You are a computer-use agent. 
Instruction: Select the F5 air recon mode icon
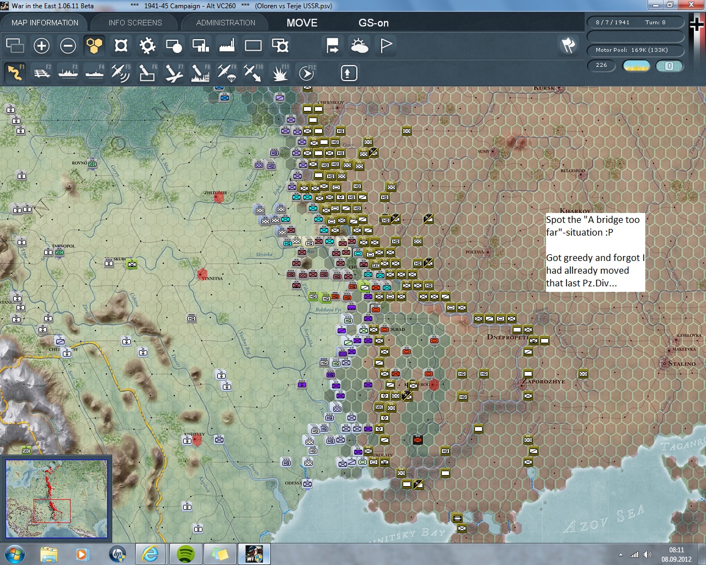pos(121,73)
